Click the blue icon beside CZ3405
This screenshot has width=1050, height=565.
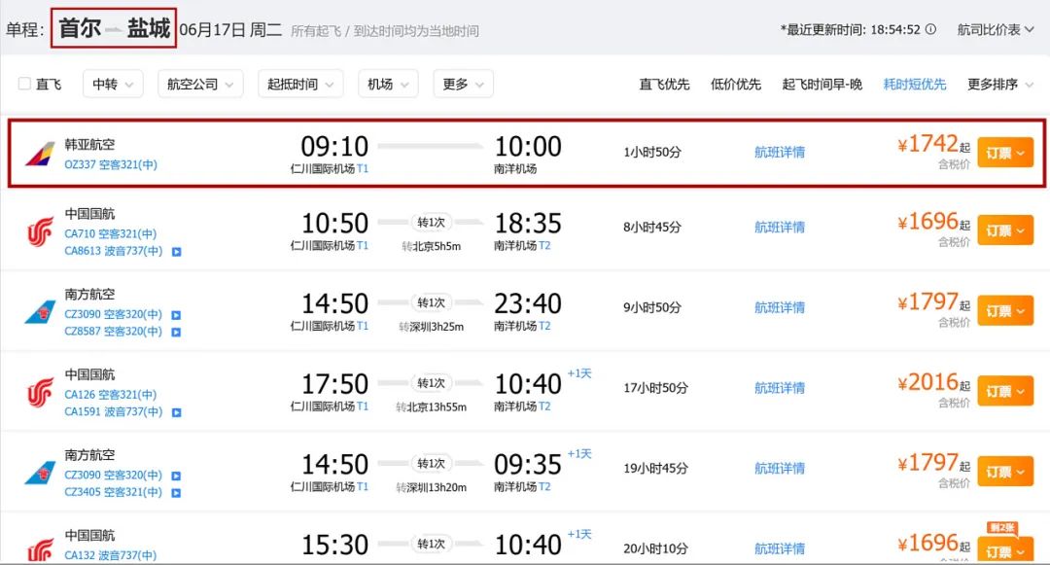click(176, 493)
